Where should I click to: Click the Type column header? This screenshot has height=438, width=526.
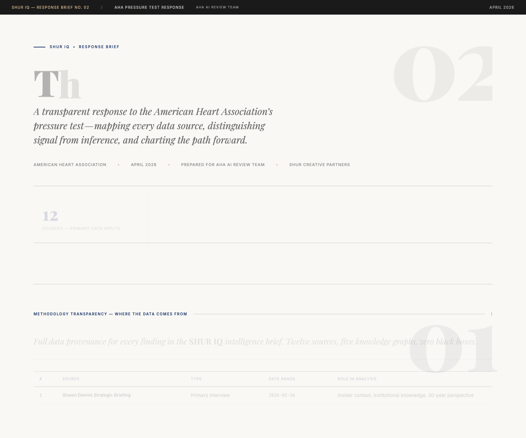pos(196,379)
